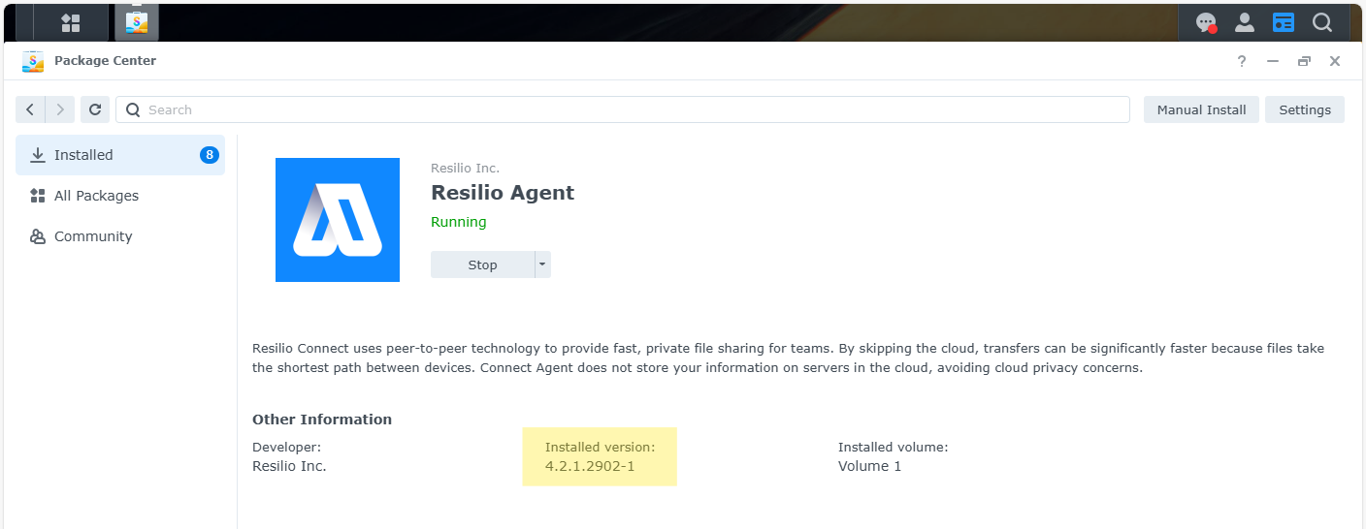Screen dimensions: 1366x529
Task: Switch to All Packages section
Action: [96, 196]
